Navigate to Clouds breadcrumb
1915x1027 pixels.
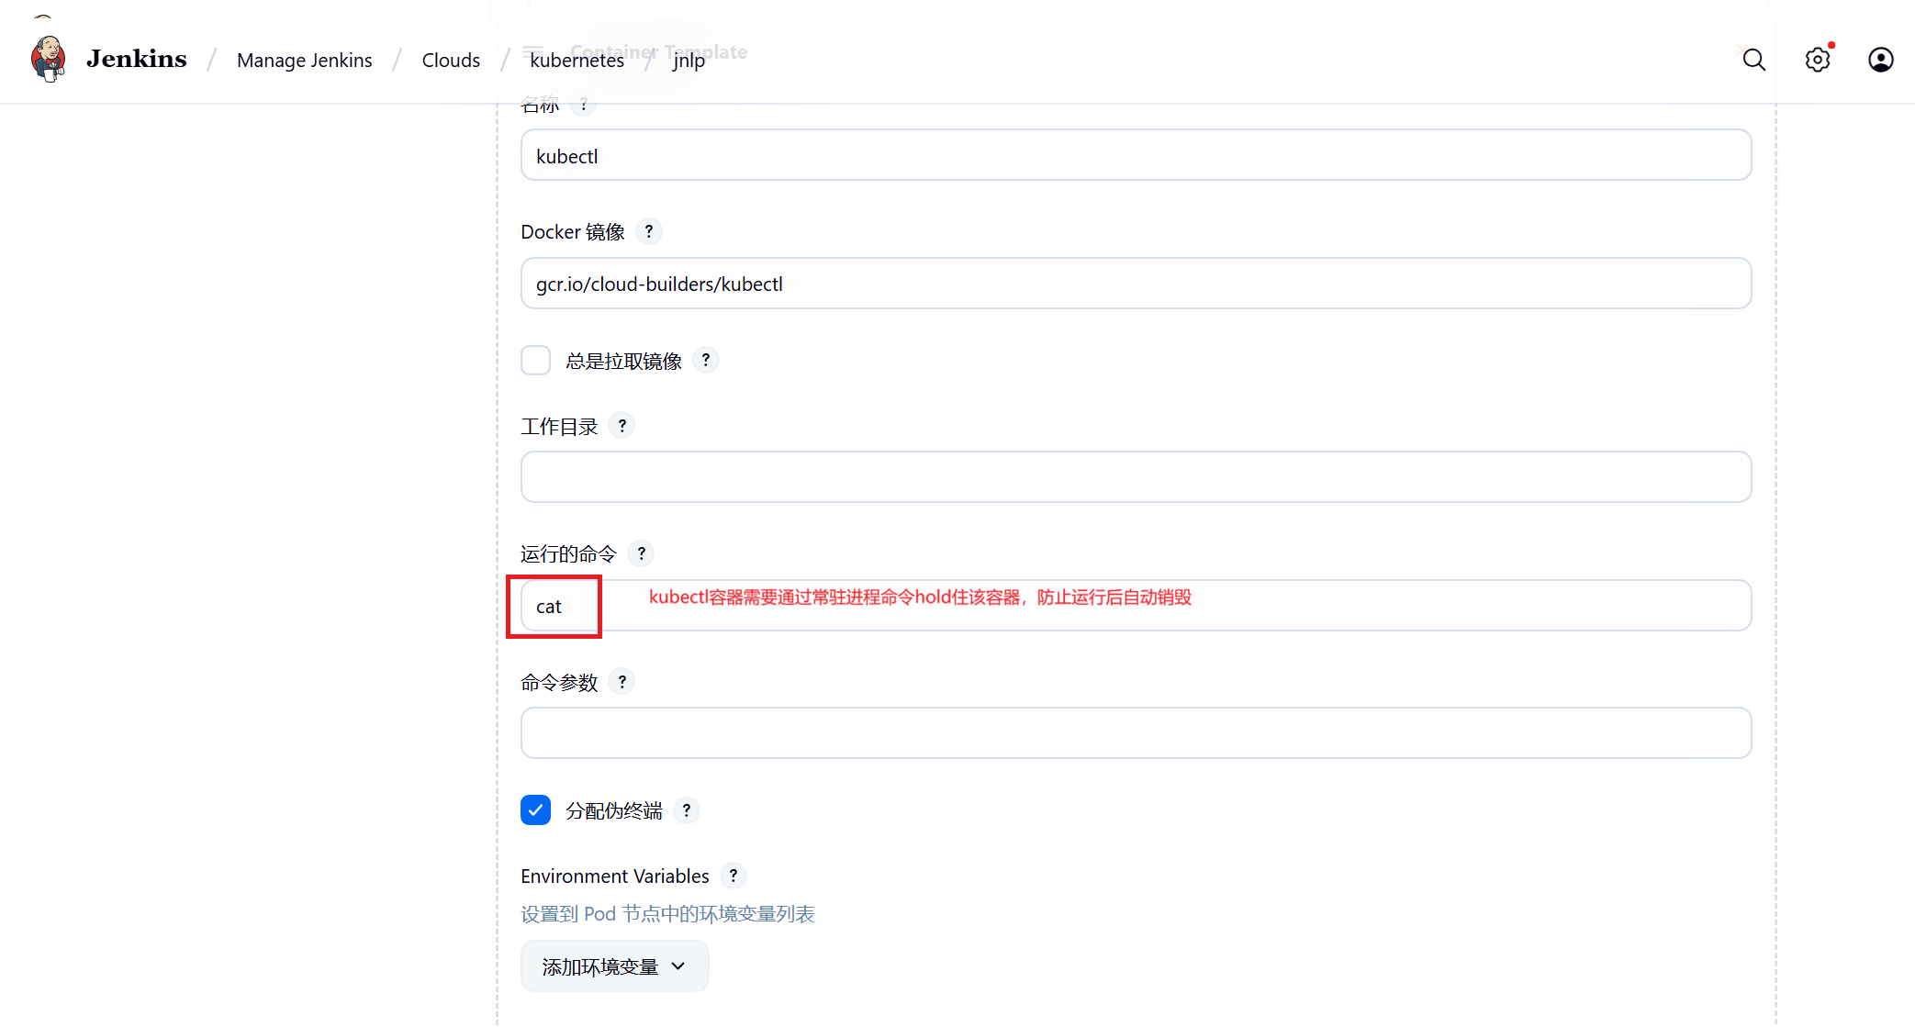tap(451, 61)
